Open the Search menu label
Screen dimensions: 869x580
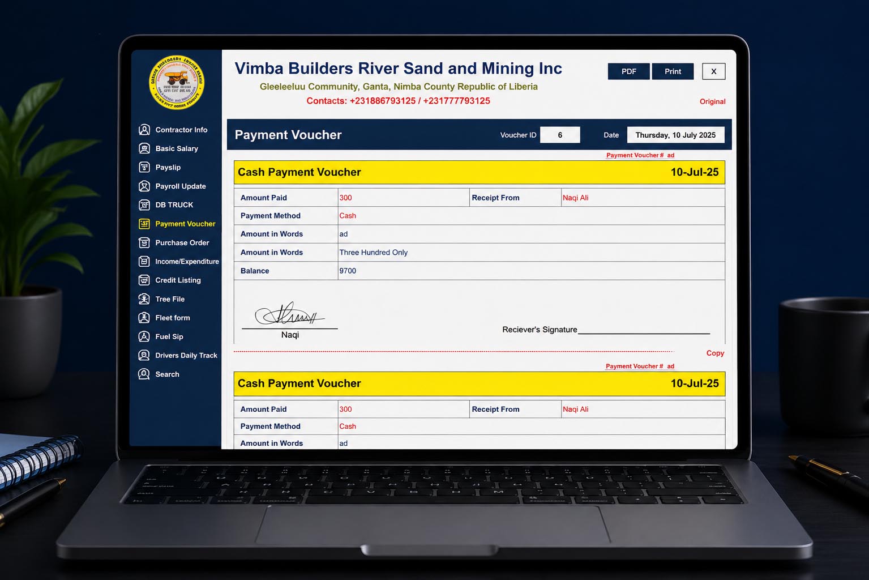[x=167, y=374]
